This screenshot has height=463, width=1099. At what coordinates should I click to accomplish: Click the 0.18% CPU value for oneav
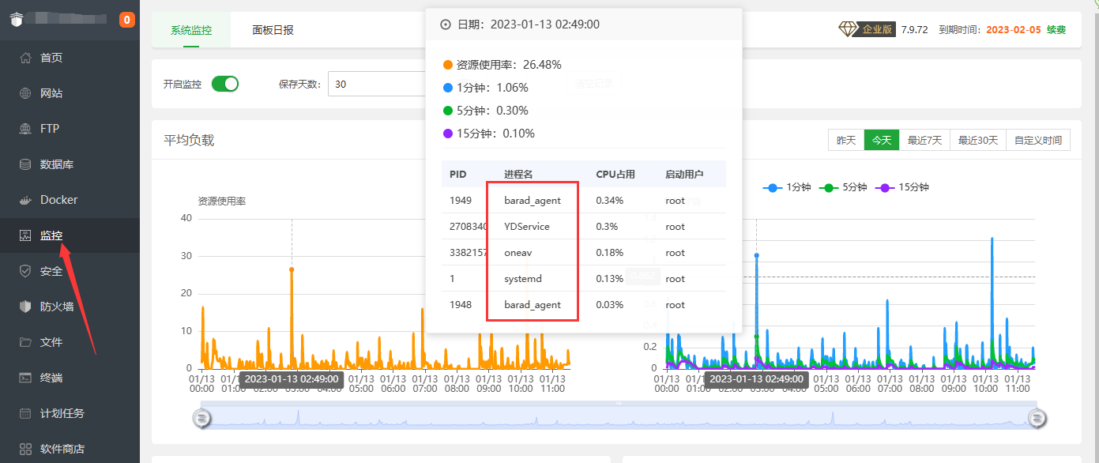609,253
